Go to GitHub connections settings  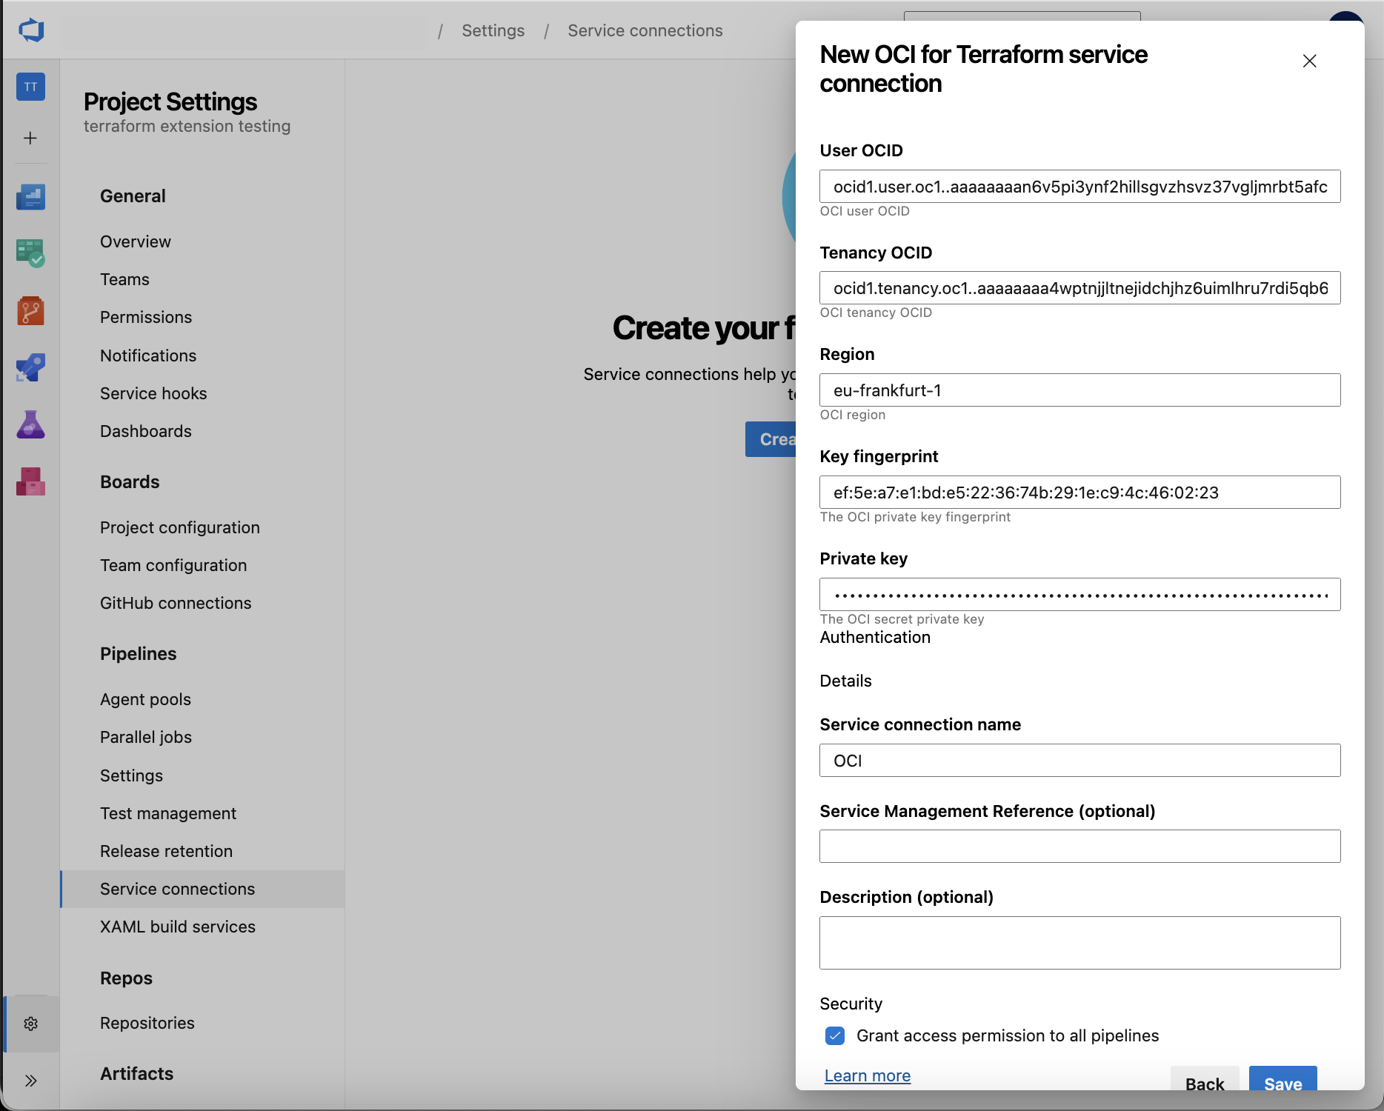pos(176,602)
